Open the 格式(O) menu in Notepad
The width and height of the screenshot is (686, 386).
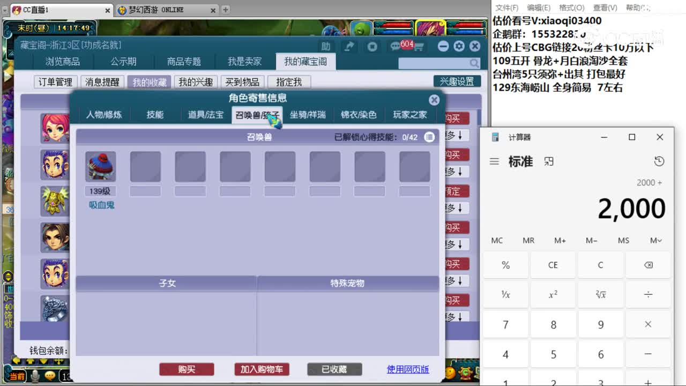tap(572, 8)
